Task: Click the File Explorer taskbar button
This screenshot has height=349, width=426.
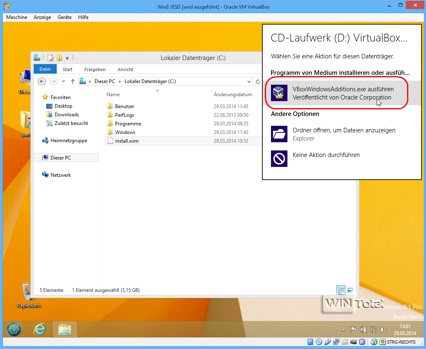Action: (65, 329)
